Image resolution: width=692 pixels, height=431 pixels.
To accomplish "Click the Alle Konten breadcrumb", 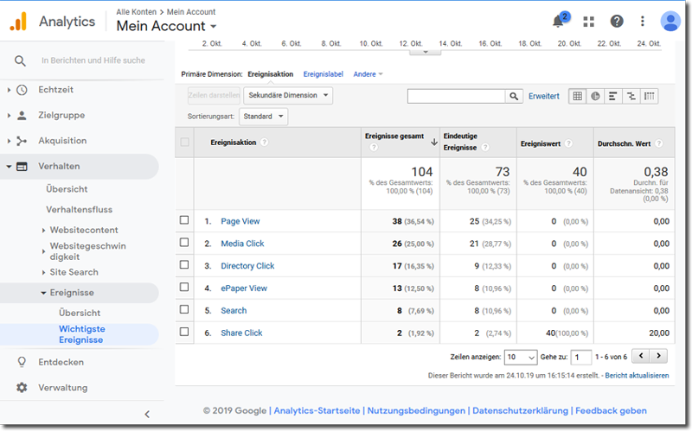I will point(136,12).
